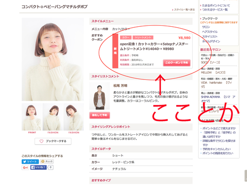Open the stylist name link 松尾 芳晴
Viewport: 247px width, 185px height.
click(x=120, y=86)
